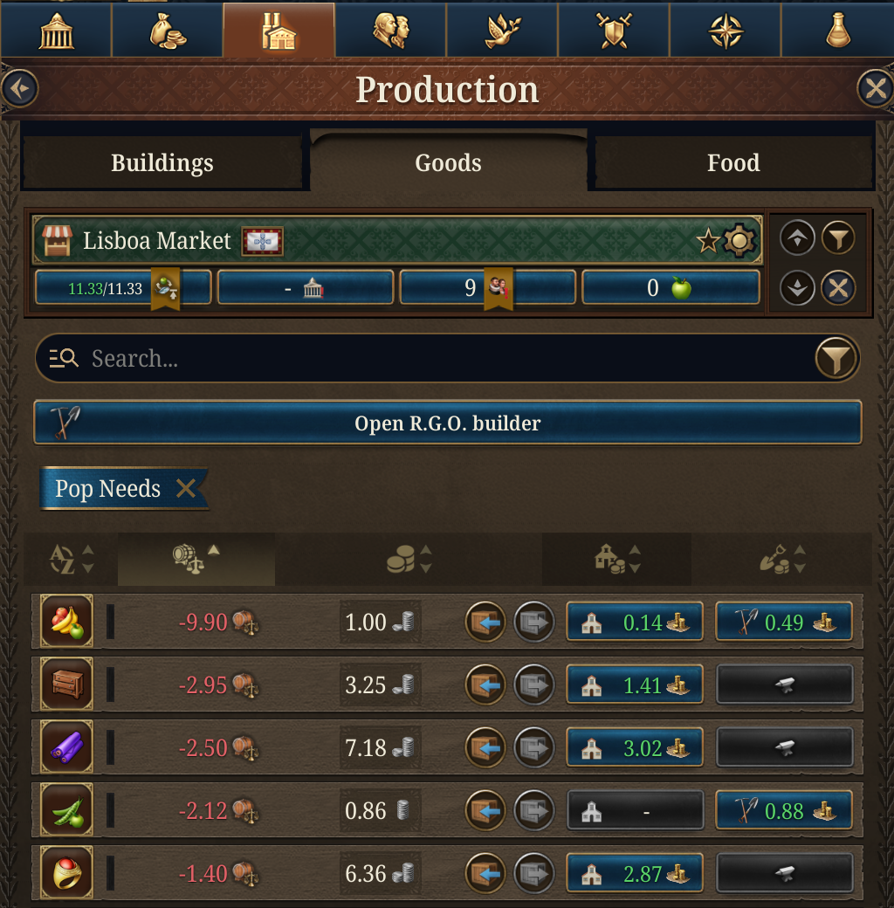Select the military swords icon
894x908 pixels.
(x=614, y=29)
